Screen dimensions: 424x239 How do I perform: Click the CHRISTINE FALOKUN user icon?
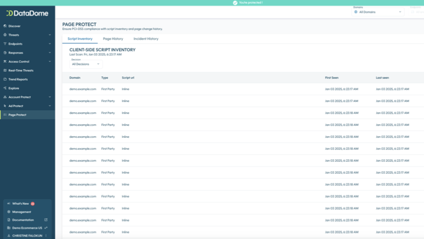pos(9,236)
